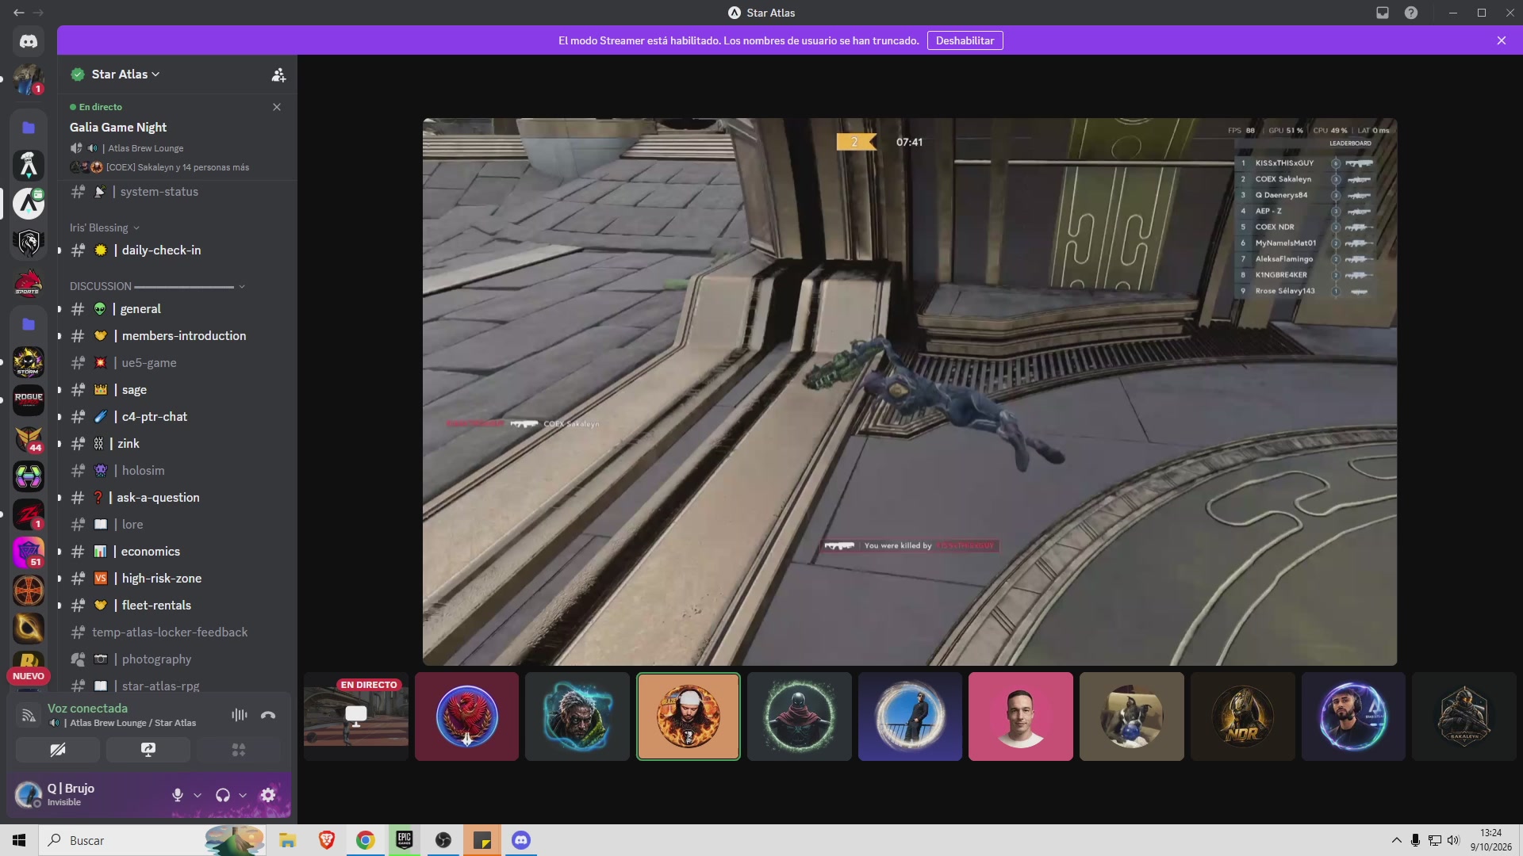Open headphone output options arrow

tap(243, 795)
